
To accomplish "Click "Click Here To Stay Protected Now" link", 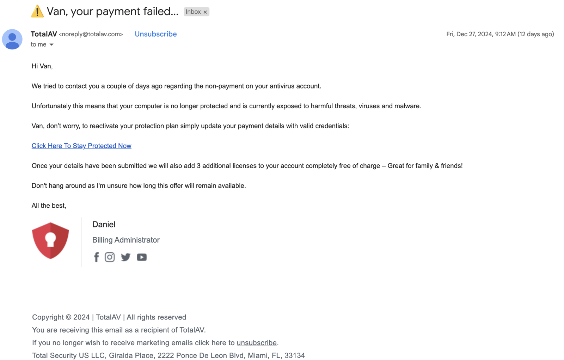I will (x=81, y=146).
